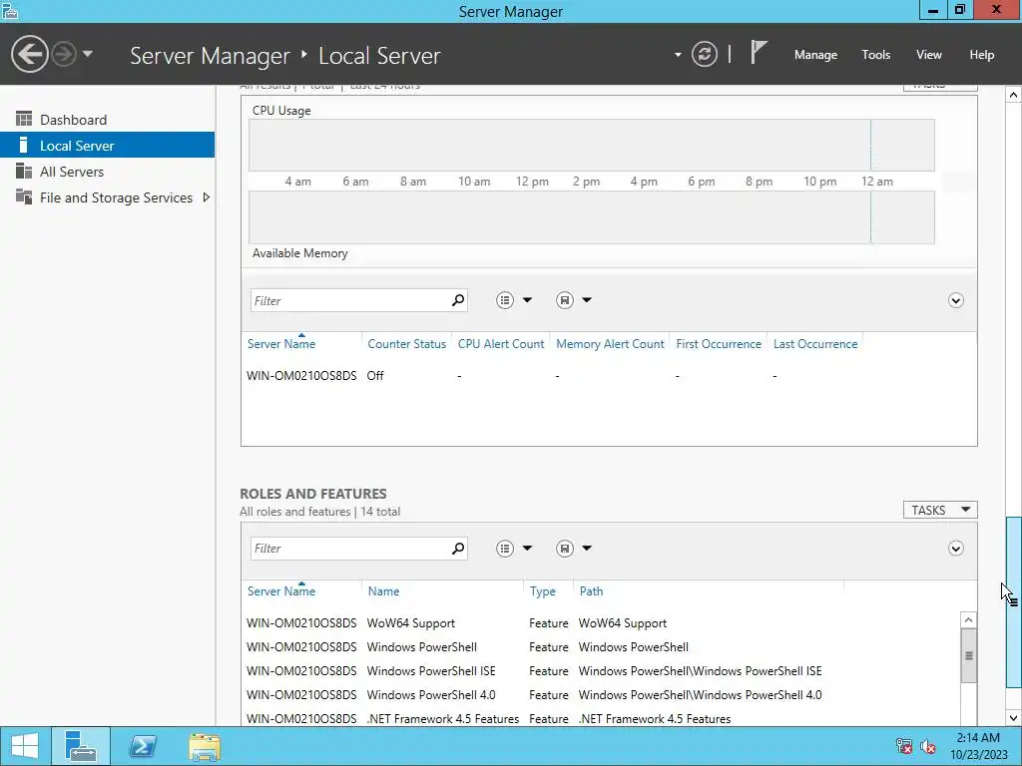The height and width of the screenshot is (766, 1022).
Task: Go back with the header back arrow
Action: coord(29,54)
